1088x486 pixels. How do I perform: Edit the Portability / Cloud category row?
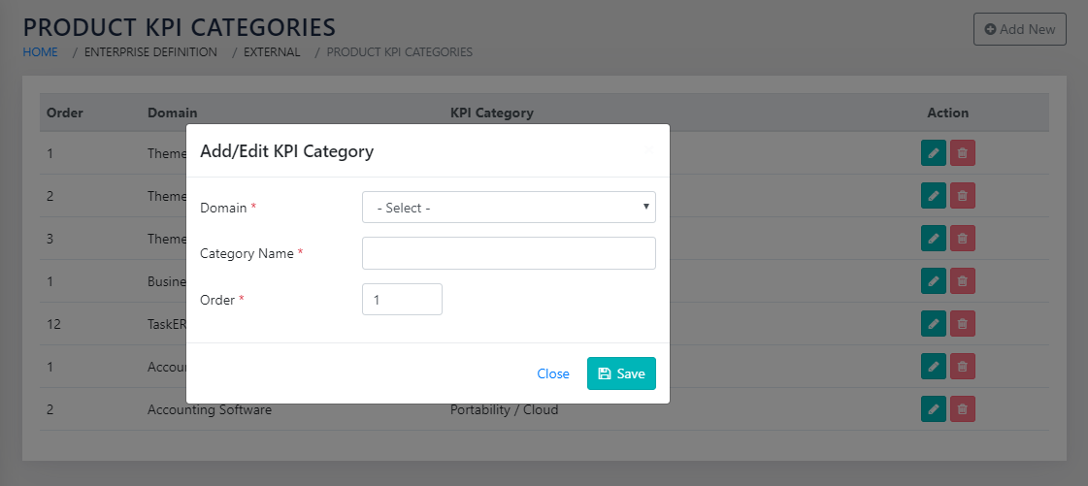pos(933,409)
